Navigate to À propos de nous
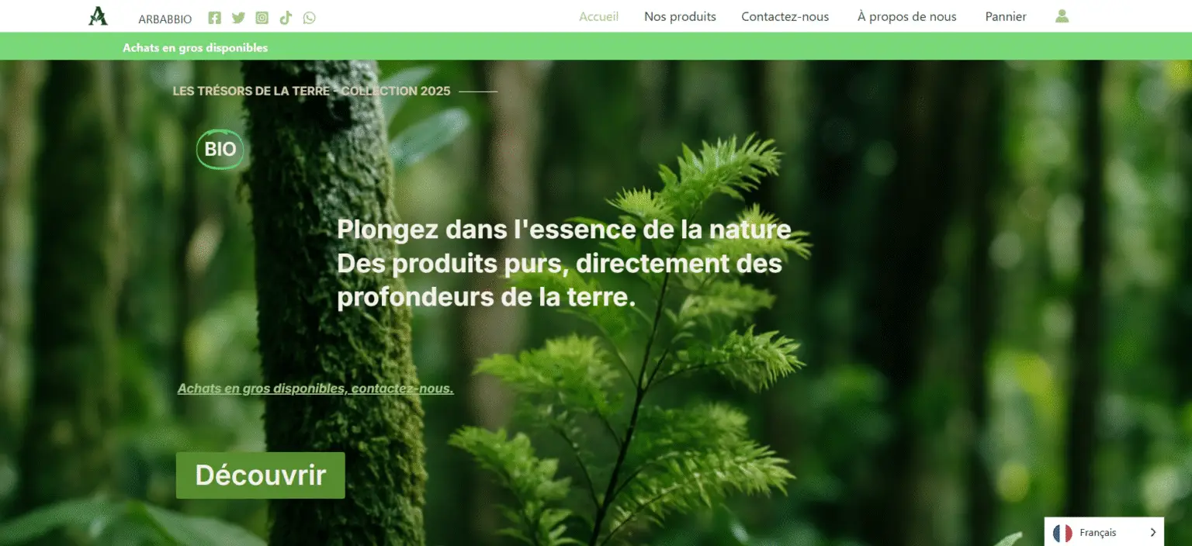 (907, 16)
